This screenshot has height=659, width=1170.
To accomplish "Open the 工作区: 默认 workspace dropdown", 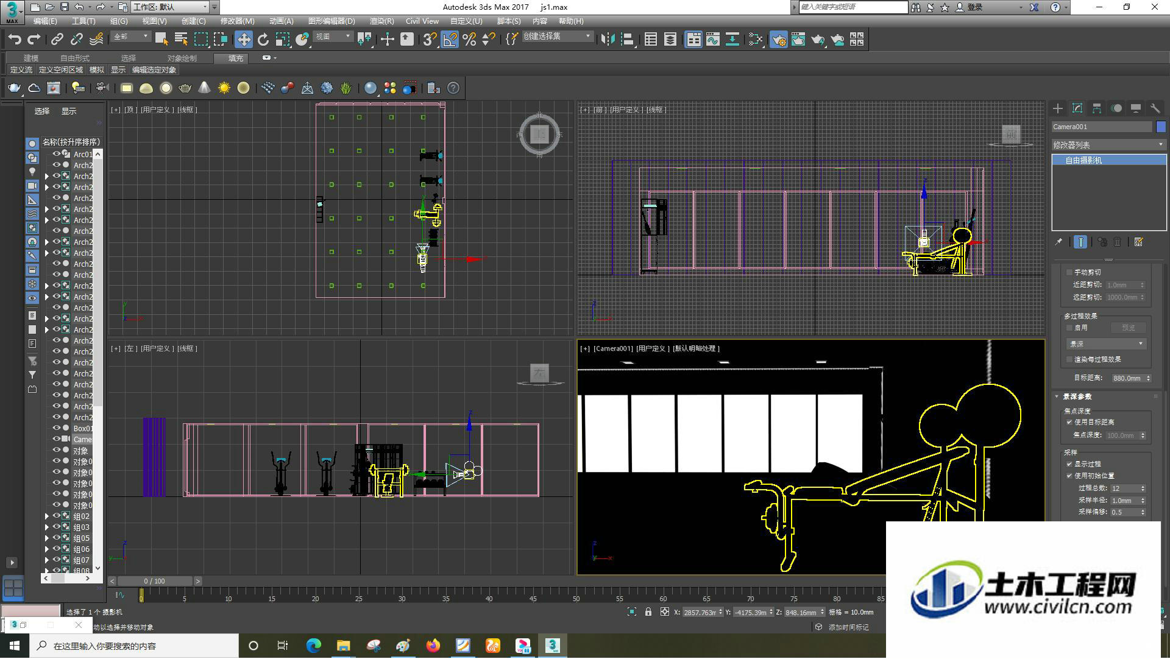I will pyautogui.click(x=169, y=7).
